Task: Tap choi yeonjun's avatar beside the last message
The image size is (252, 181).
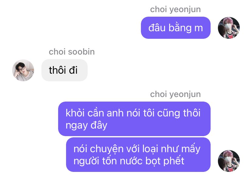Action: pos(229,161)
